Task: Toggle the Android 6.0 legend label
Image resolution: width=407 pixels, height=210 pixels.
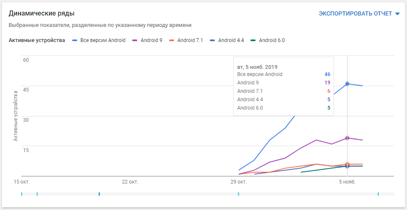Action: [268, 40]
